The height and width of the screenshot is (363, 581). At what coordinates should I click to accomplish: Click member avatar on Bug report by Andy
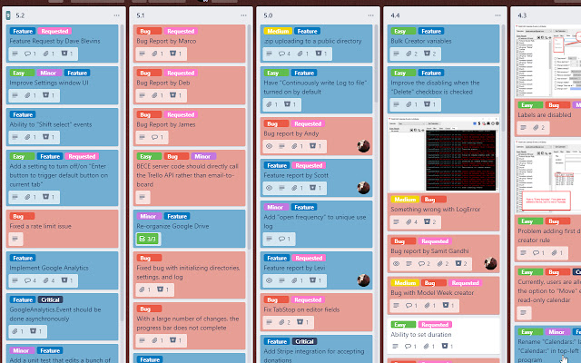point(363,146)
